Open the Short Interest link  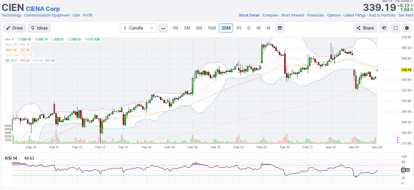292,15
